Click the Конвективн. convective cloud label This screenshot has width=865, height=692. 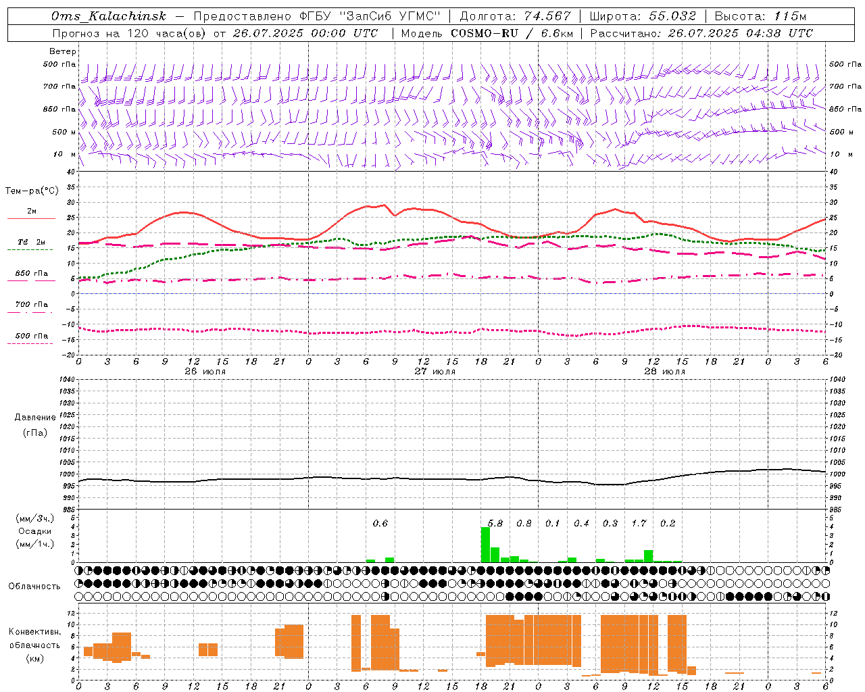click(x=34, y=632)
